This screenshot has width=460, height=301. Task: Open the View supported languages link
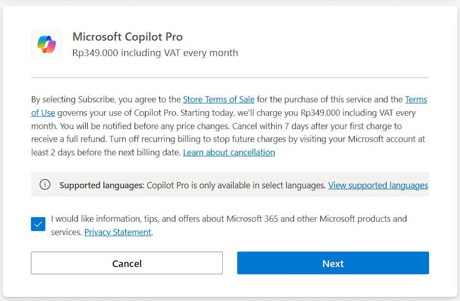pyautogui.click(x=377, y=185)
